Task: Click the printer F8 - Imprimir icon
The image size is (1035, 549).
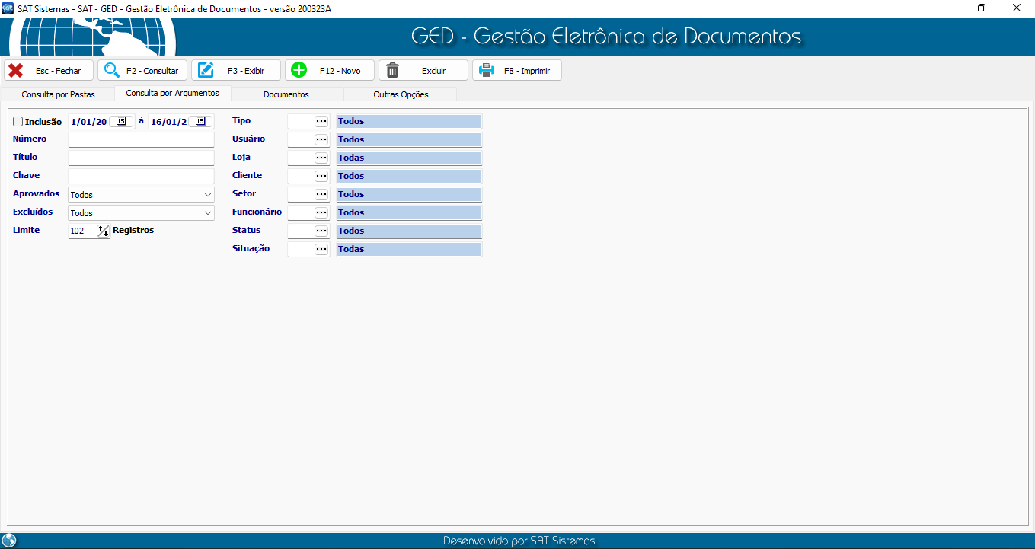Action: (x=487, y=71)
